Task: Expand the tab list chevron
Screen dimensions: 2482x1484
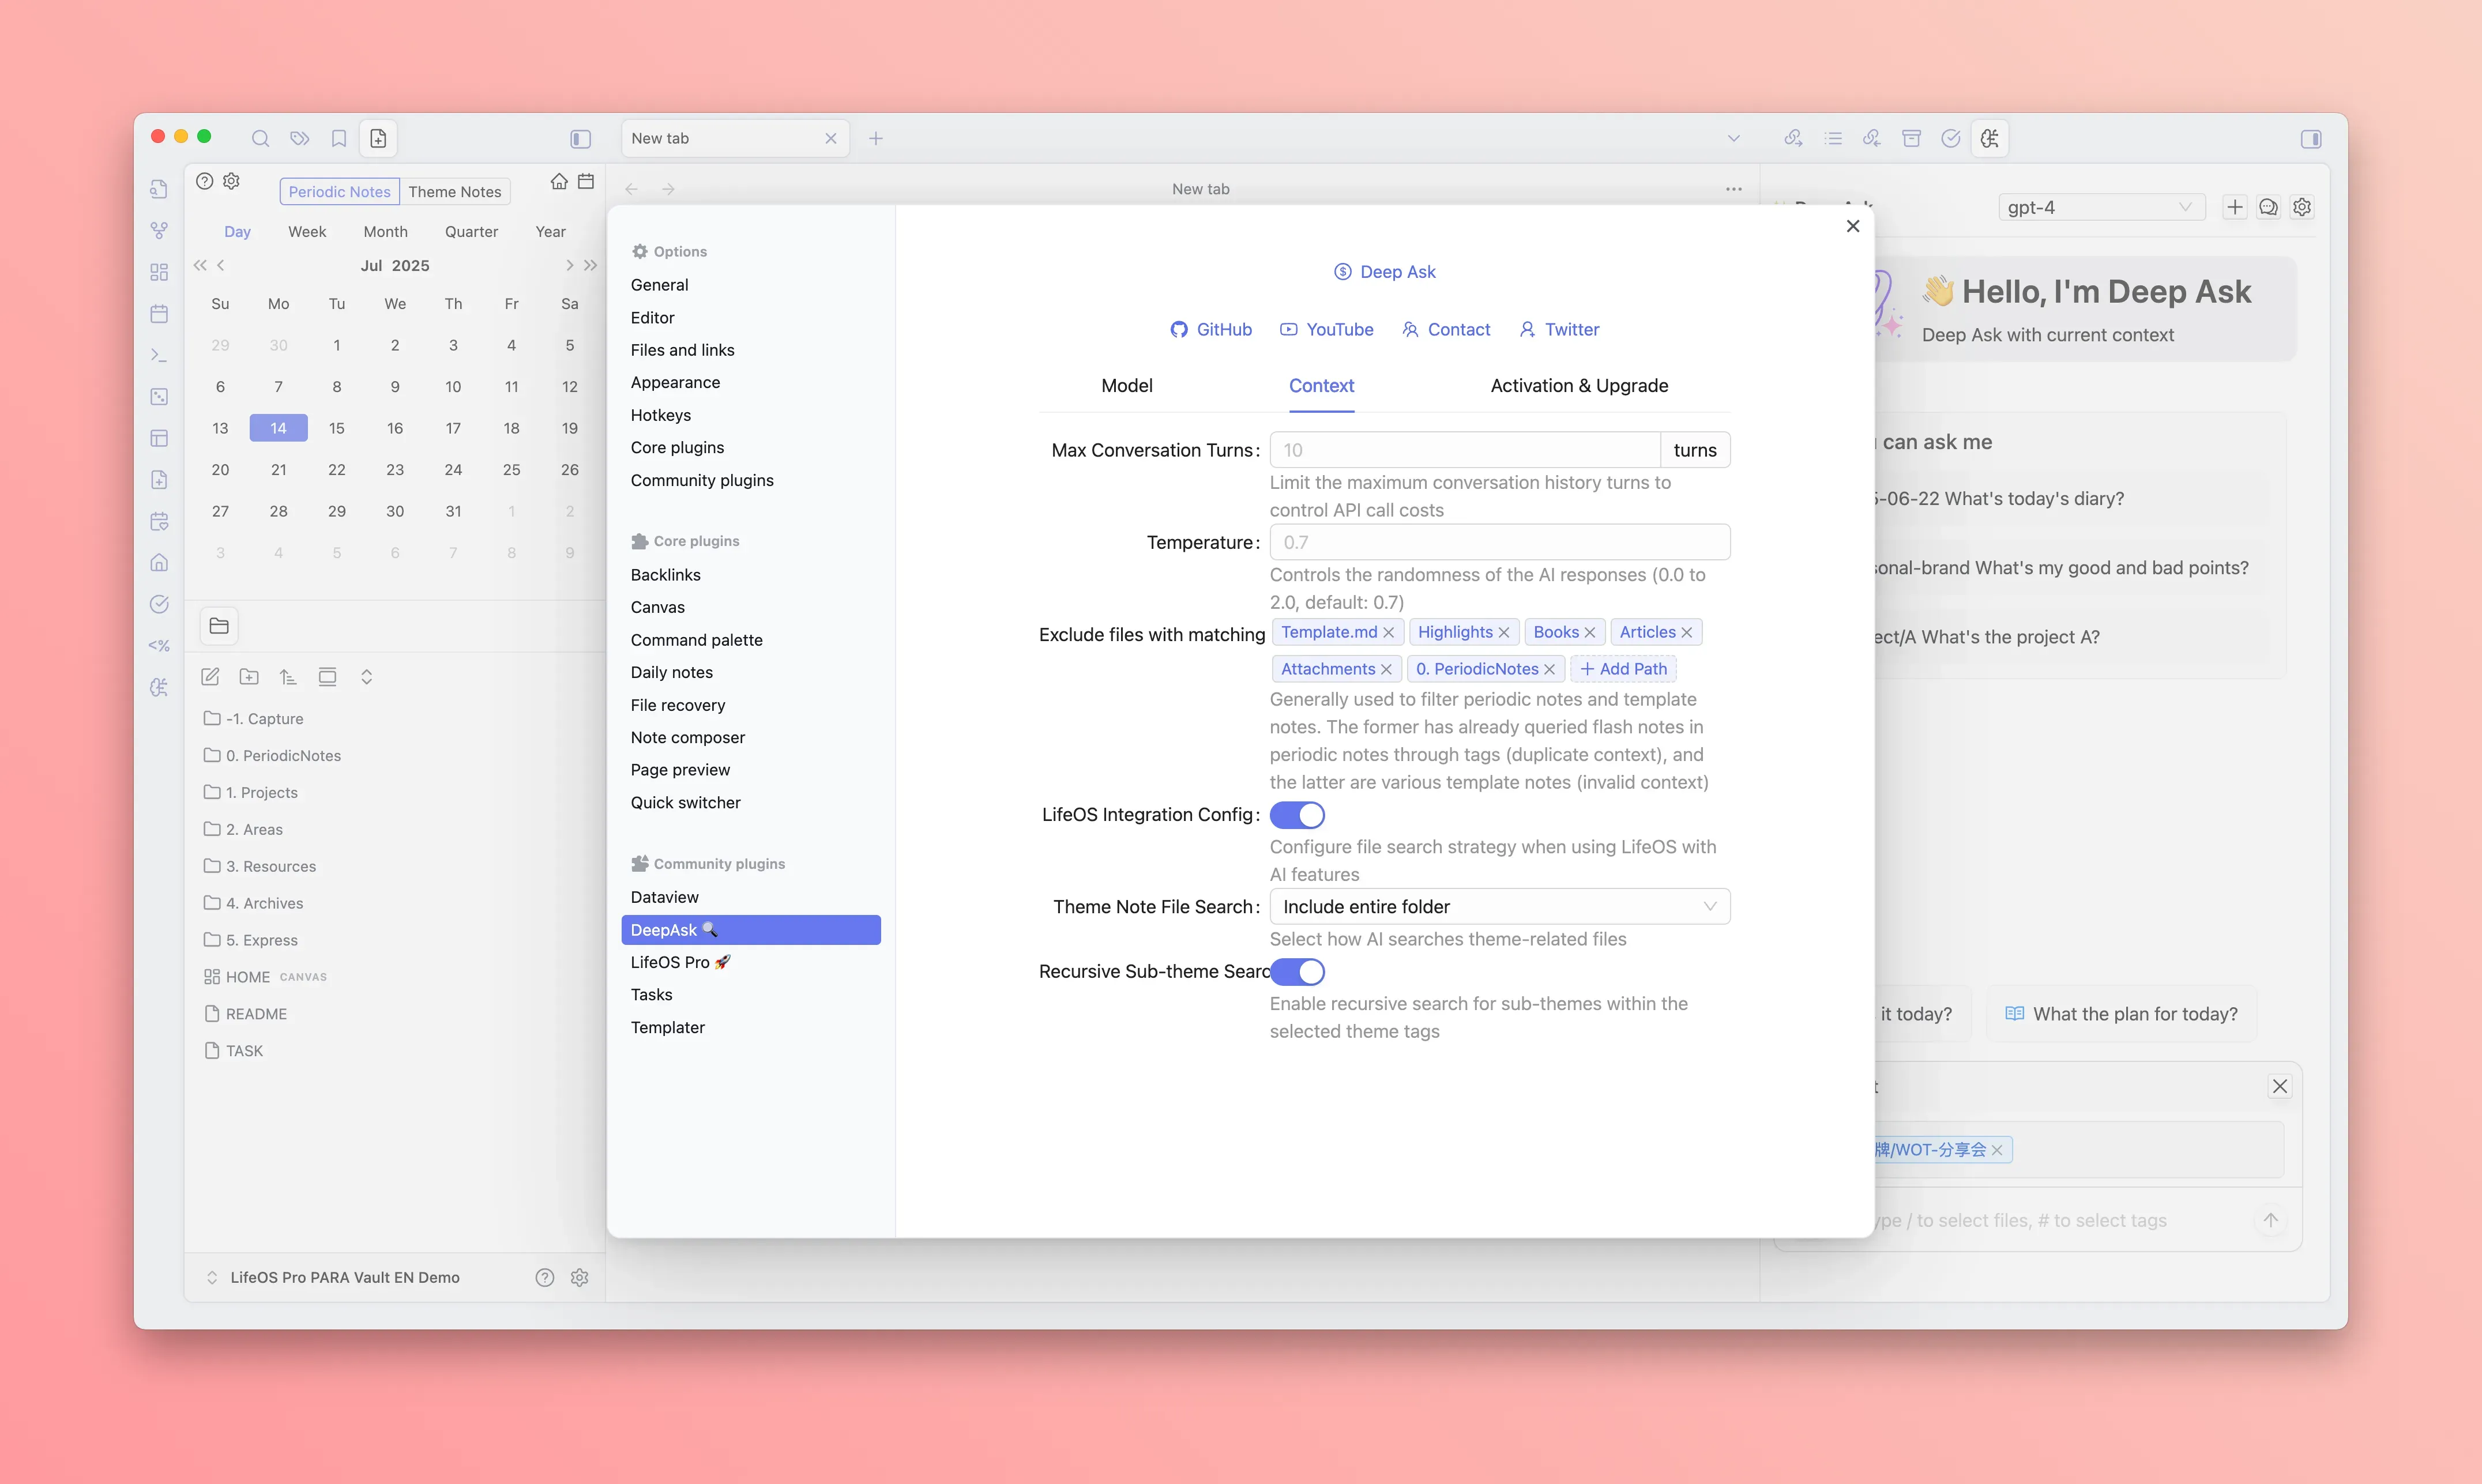Action: [x=1733, y=138]
